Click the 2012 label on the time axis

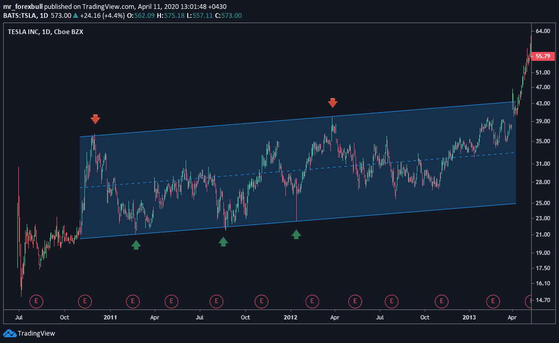click(290, 317)
